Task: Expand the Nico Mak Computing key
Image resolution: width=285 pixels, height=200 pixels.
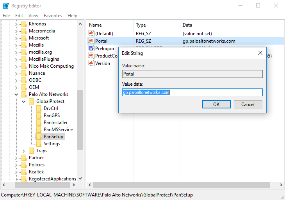Action: click(x=16, y=67)
